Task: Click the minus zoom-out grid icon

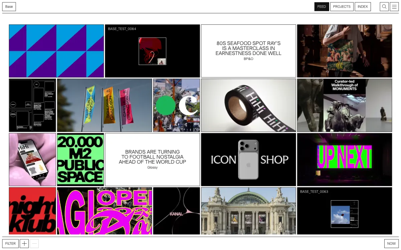Action: pyautogui.click(x=34, y=244)
